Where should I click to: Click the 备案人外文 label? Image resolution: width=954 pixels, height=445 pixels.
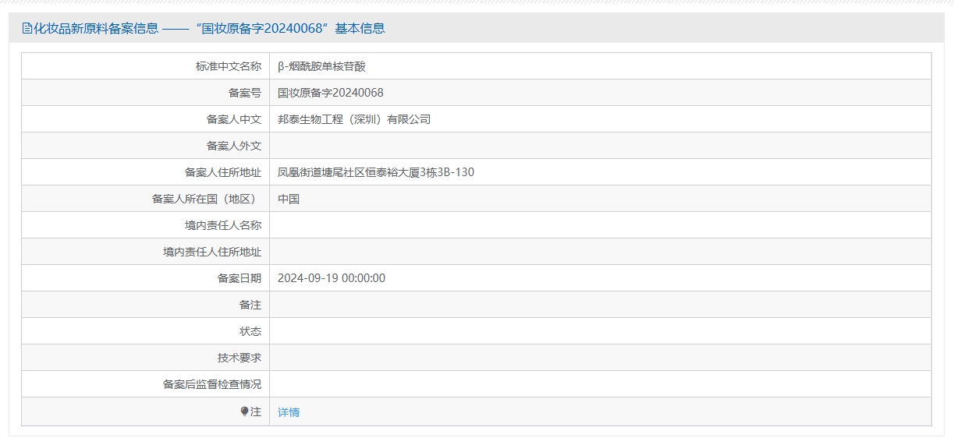click(234, 146)
